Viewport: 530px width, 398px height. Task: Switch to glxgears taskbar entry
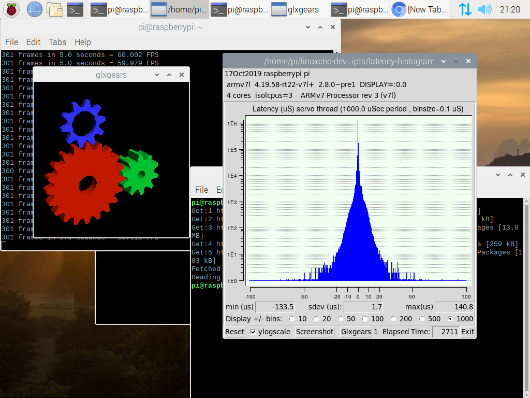[299, 9]
